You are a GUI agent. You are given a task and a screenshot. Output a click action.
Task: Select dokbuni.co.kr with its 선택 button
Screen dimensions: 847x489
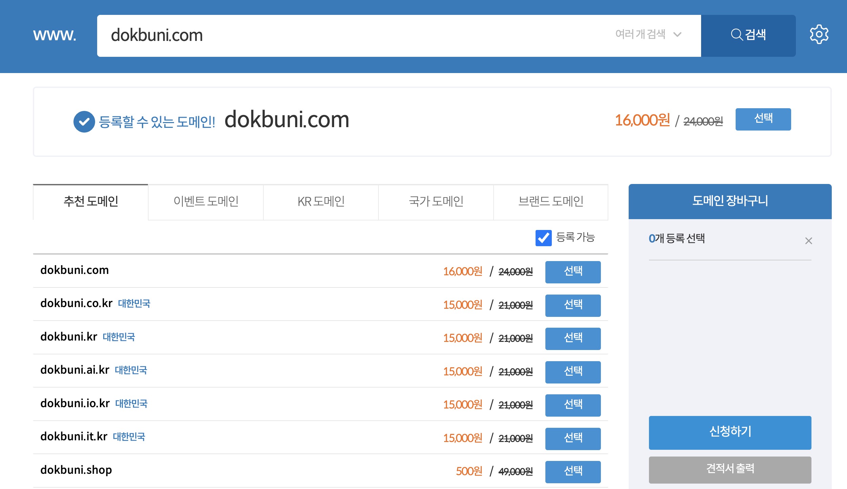[x=573, y=305]
